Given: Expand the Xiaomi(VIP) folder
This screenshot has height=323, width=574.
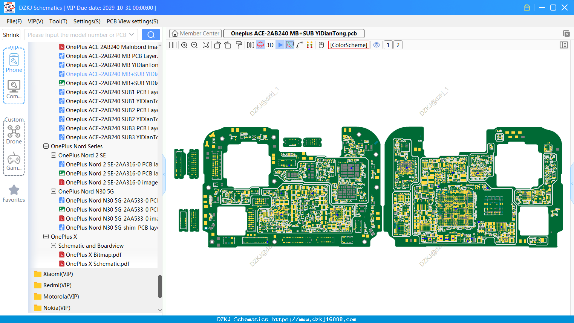Looking at the screenshot, I should [x=54, y=274].
